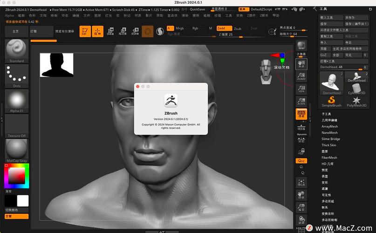This screenshot has width=376, height=233.
Task: Select the white main color swatch
Action: [x=23, y=201]
